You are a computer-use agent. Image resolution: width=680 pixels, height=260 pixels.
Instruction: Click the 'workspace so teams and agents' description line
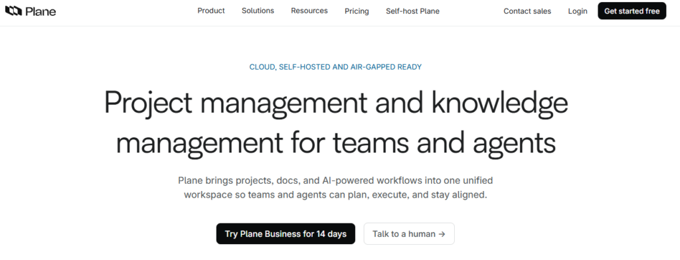tap(335, 195)
